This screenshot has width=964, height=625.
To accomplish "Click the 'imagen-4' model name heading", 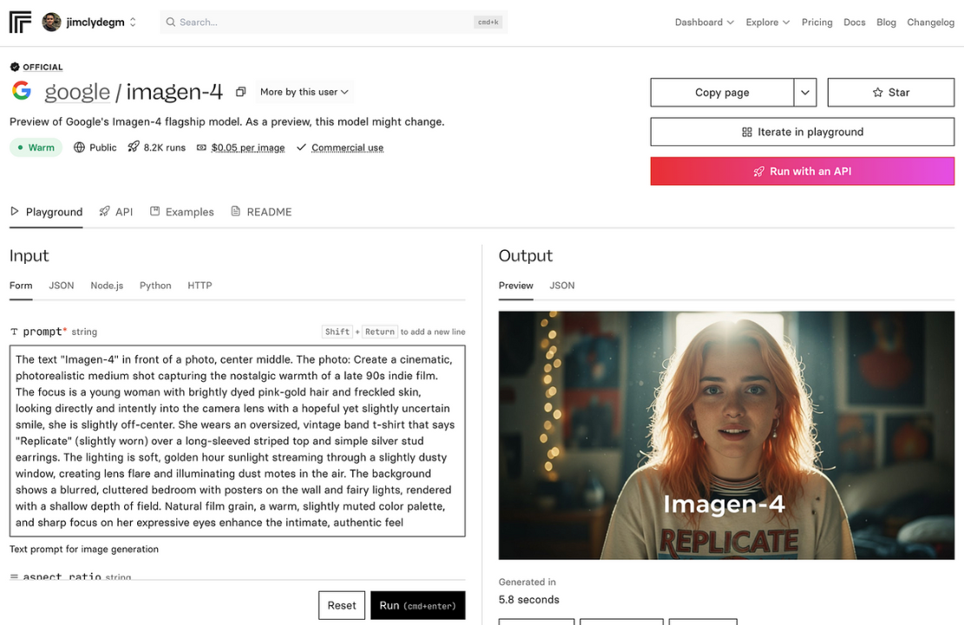I will click(x=174, y=92).
